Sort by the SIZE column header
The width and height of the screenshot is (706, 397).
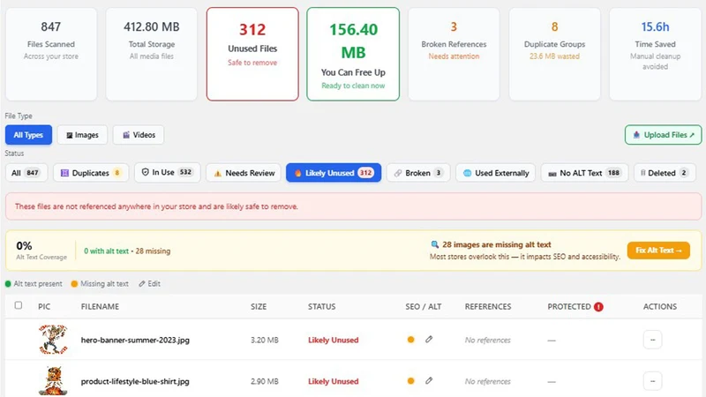pyautogui.click(x=259, y=306)
